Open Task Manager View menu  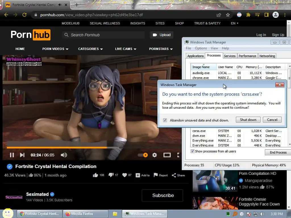pos(214,48)
